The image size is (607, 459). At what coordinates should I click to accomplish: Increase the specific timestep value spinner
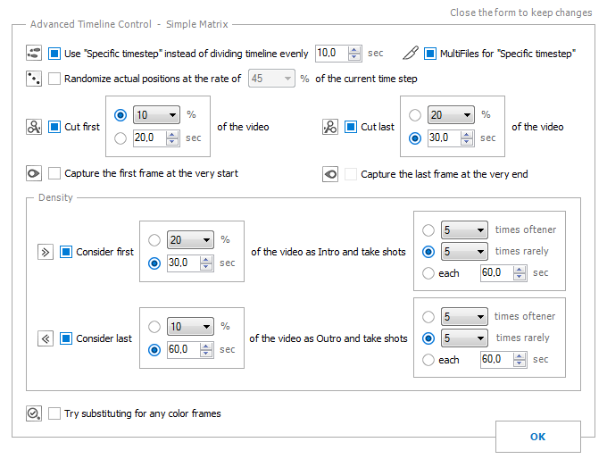[x=353, y=50]
